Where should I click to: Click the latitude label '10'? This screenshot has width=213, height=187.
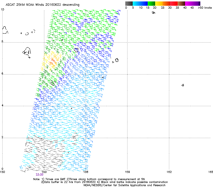[2, 9]
